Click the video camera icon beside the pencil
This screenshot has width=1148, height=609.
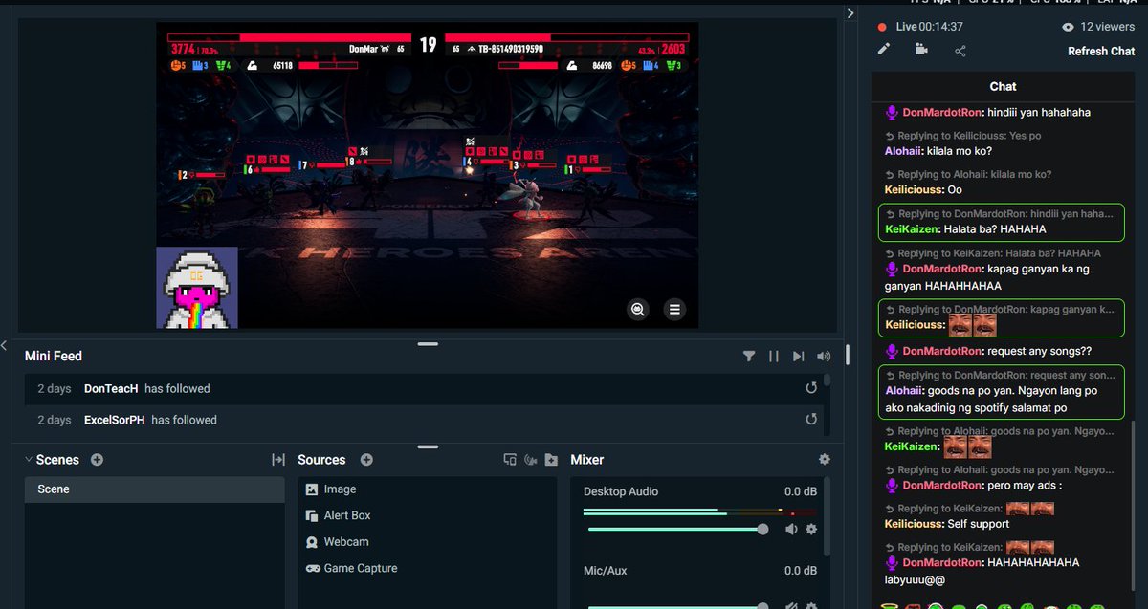coord(921,50)
